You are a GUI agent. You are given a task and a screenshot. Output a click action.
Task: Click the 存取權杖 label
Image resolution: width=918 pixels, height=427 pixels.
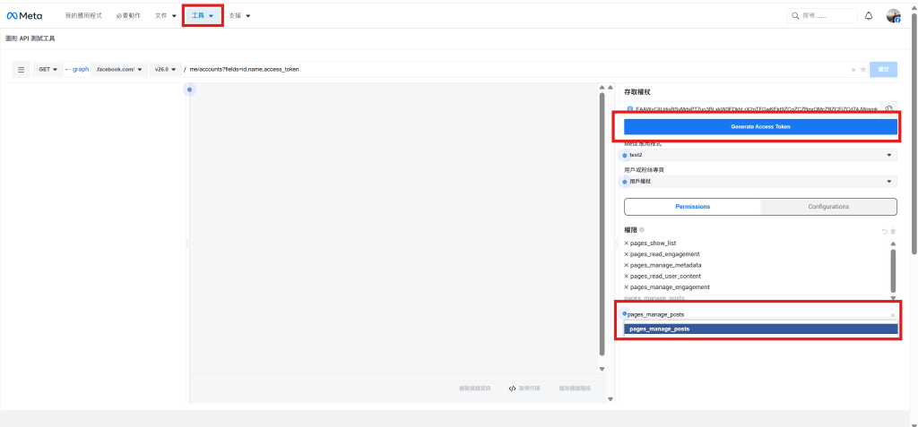637,92
